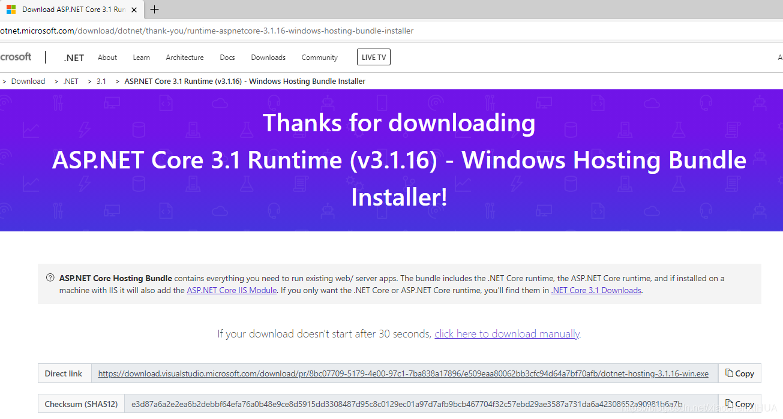Viewport: 783px width, 419px height.
Task: Close the Download ASP.NET Core tab
Action: coord(134,10)
